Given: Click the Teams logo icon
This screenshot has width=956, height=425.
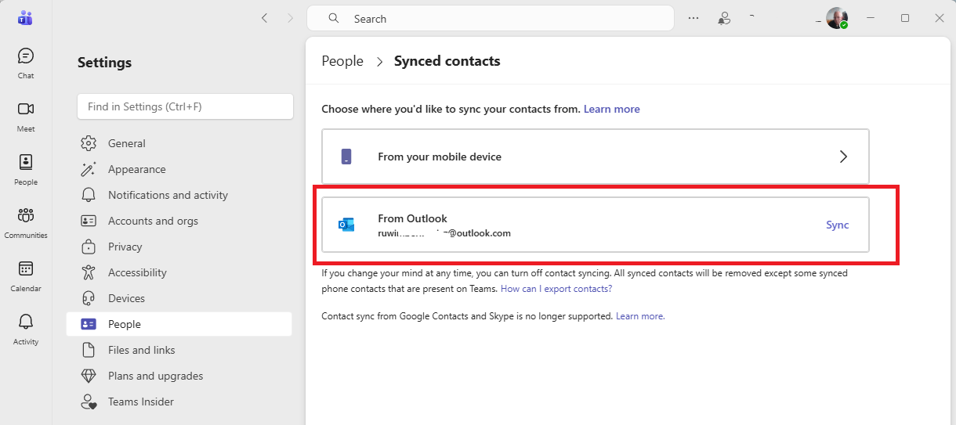Looking at the screenshot, I should tap(25, 18).
